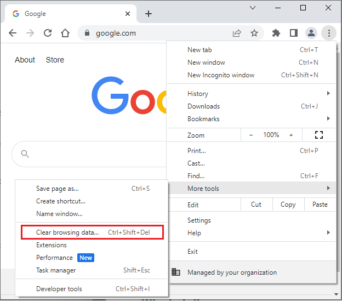Click the Paste button in the Edit row
This screenshot has height=301, width=342.
pos(320,205)
